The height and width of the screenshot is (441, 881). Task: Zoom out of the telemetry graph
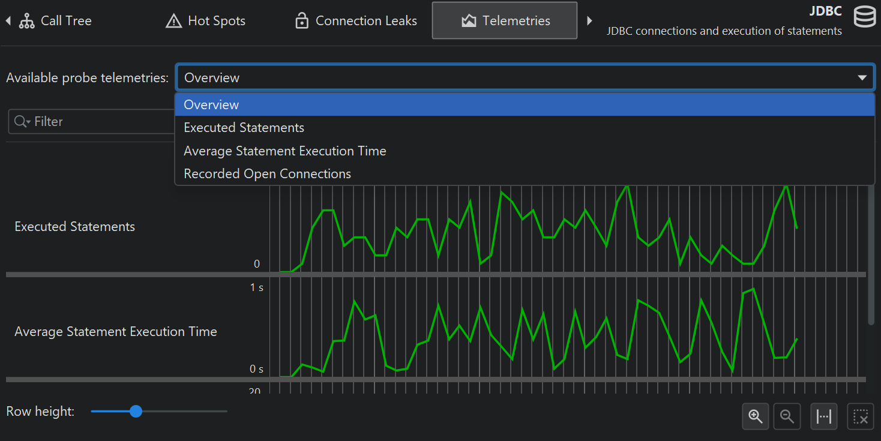point(787,416)
